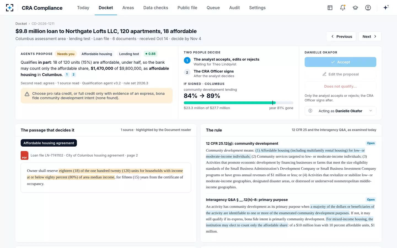Go to the Next docket item
The width and height of the screenshot is (397, 248).
pos(370,36)
